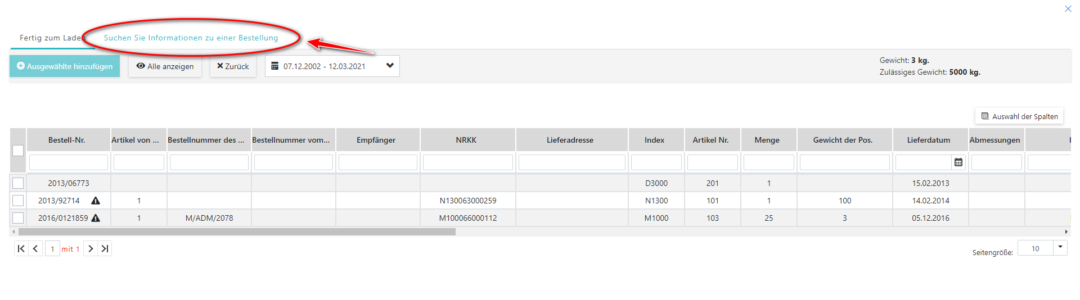Image resolution: width=1080 pixels, height=300 pixels.
Task: Jump to last page of results
Action: point(105,248)
